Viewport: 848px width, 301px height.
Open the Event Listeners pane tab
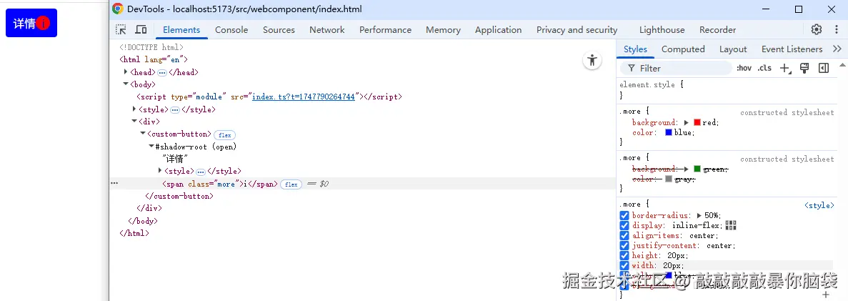coord(792,49)
